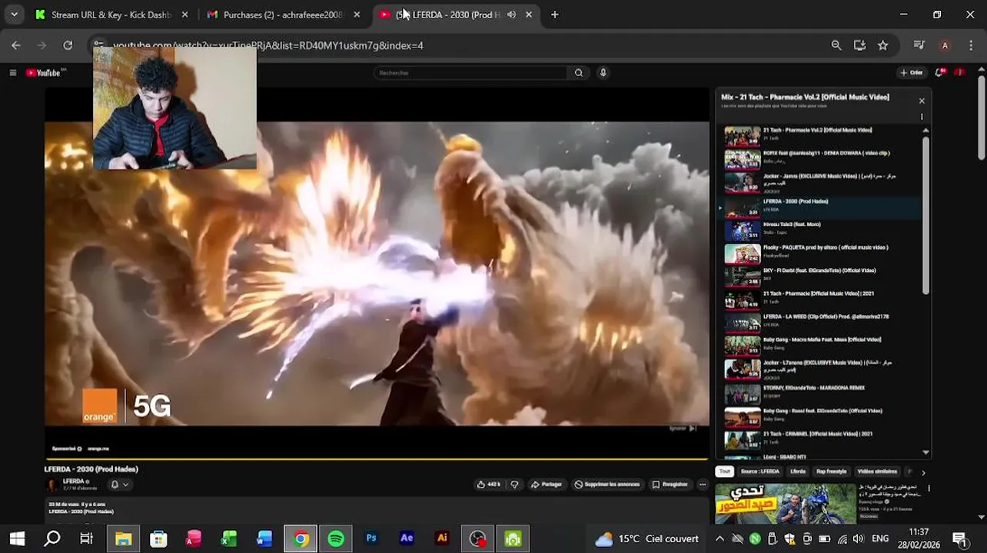Image resolution: width=987 pixels, height=553 pixels.
Task: Select the 'Source : LFERDA' filter chip
Action: click(760, 472)
